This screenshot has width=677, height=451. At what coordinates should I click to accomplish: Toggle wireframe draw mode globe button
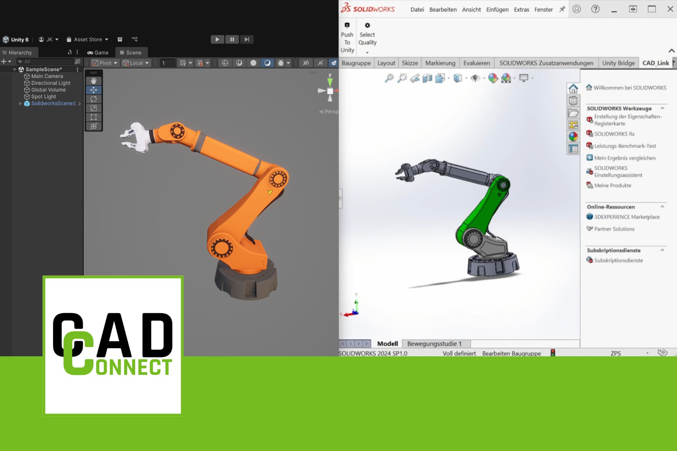coord(225,63)
